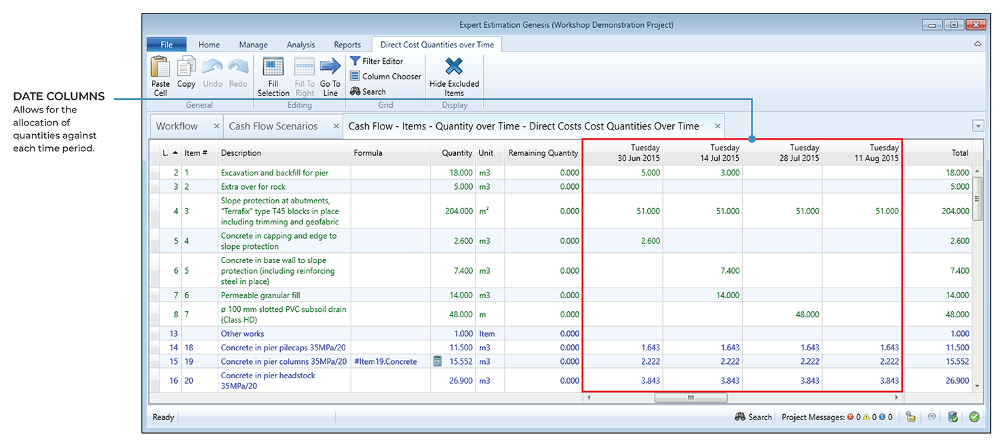The width and height of the screenshot is (1004, 446).
Task: Click the horizontal scrollbar thumb below the grid
Action: tap(691, 398)
